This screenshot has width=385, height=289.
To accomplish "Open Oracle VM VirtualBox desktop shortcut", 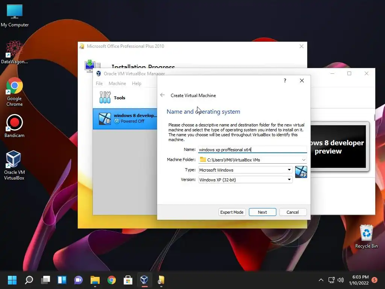I will point(14,165).
